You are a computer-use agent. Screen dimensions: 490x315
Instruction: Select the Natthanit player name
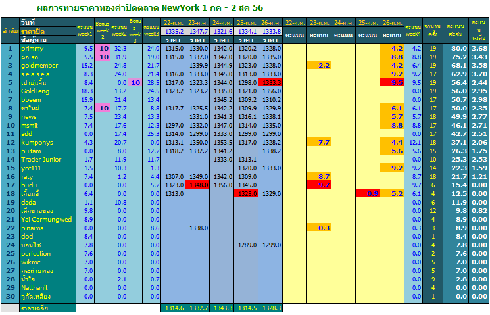tap(34, 287)
